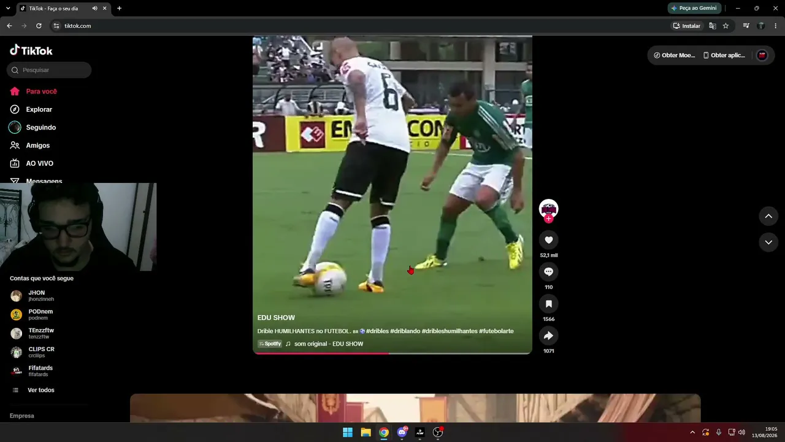
Task: View site information for tiktok.com
Action: click(56, 26)
